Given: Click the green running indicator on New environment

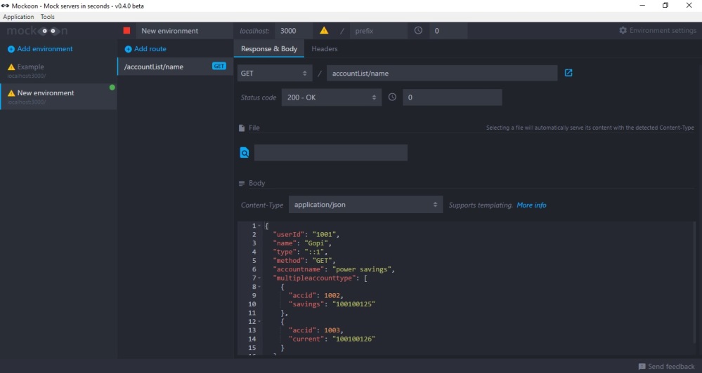Looking at the screenshot, I should [x=112, y=88].
